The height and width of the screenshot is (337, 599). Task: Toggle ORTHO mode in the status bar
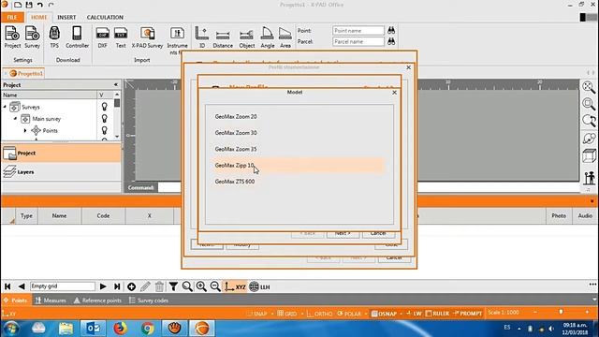point(320,314)
